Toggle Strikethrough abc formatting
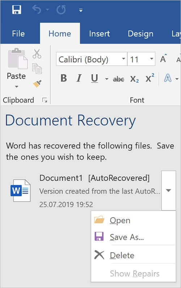This screenshot has width=181, height=288. point(119,79)
